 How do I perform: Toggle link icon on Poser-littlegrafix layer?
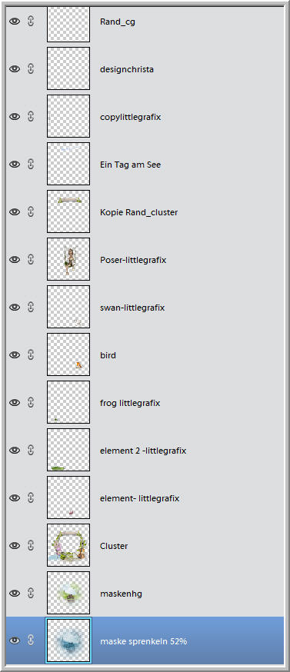(x=31, y=259)
